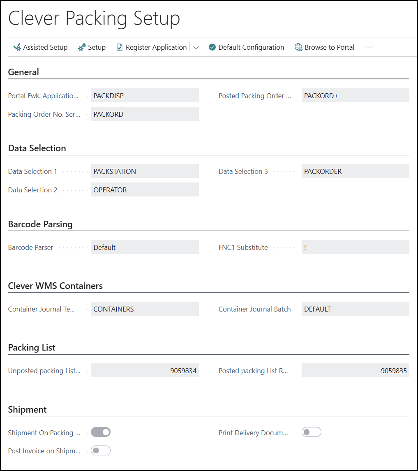Screen dimensions: 418x471
Task: Toggle Shipment On Packing switch off
Action: click(101, 432)
